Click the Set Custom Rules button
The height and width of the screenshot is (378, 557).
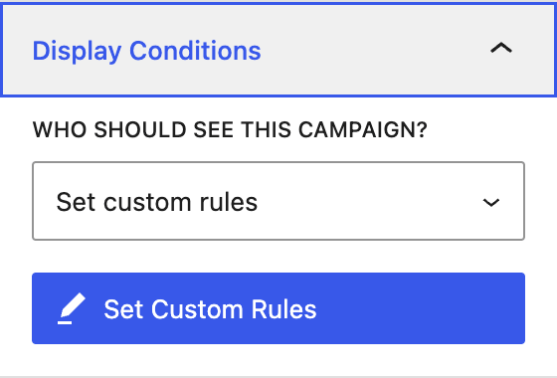[278, 308]
